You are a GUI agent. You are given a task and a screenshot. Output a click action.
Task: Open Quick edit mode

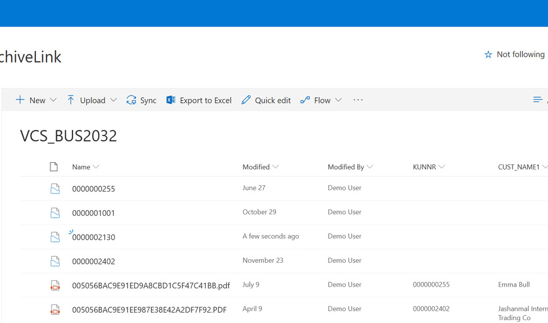click(266, 100)
